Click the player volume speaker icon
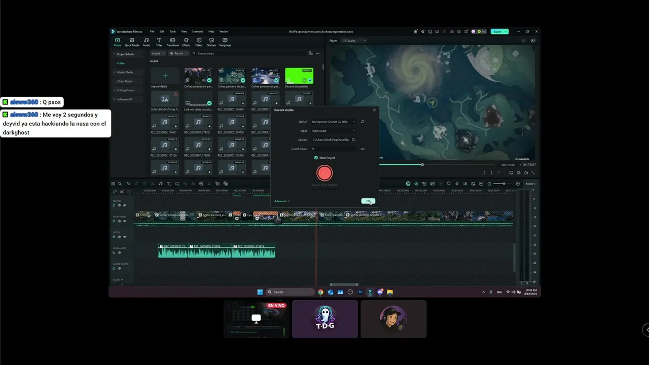Screen dimensions: 649x365 tap(525, 173)
